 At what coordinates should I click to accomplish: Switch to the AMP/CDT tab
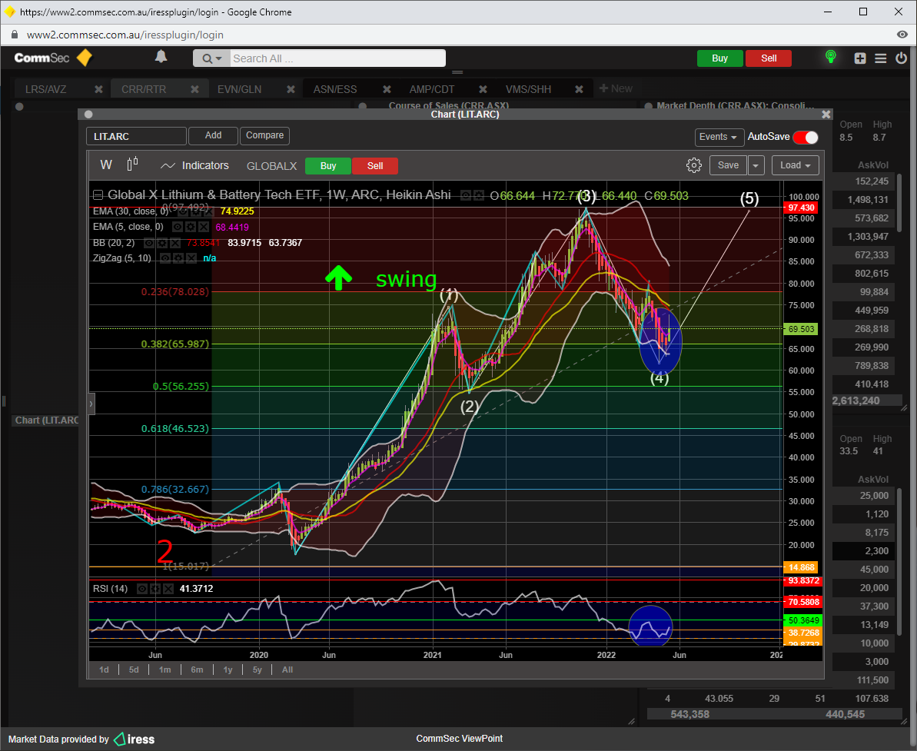[x=432, y=89]
